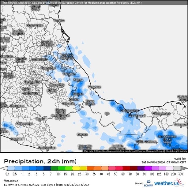Click the 'Palenque' map label
This screenshot has height=188, width=188.
click(x=181, y=125)
